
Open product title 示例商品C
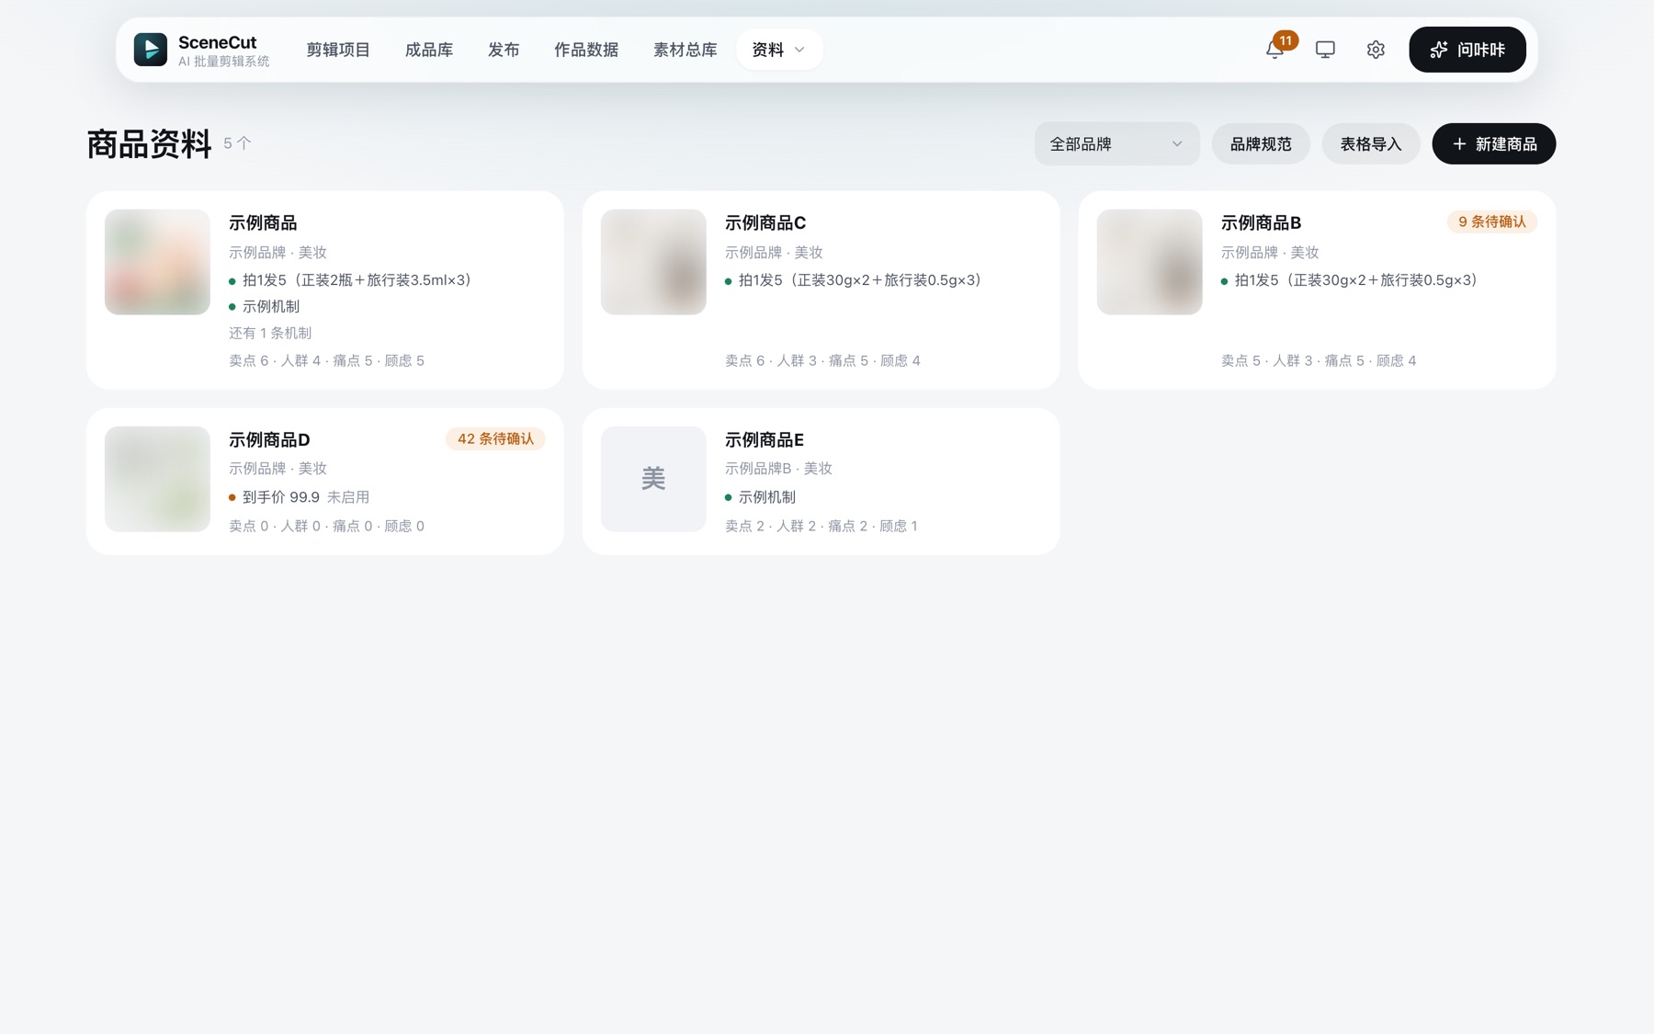click(765, 223)
